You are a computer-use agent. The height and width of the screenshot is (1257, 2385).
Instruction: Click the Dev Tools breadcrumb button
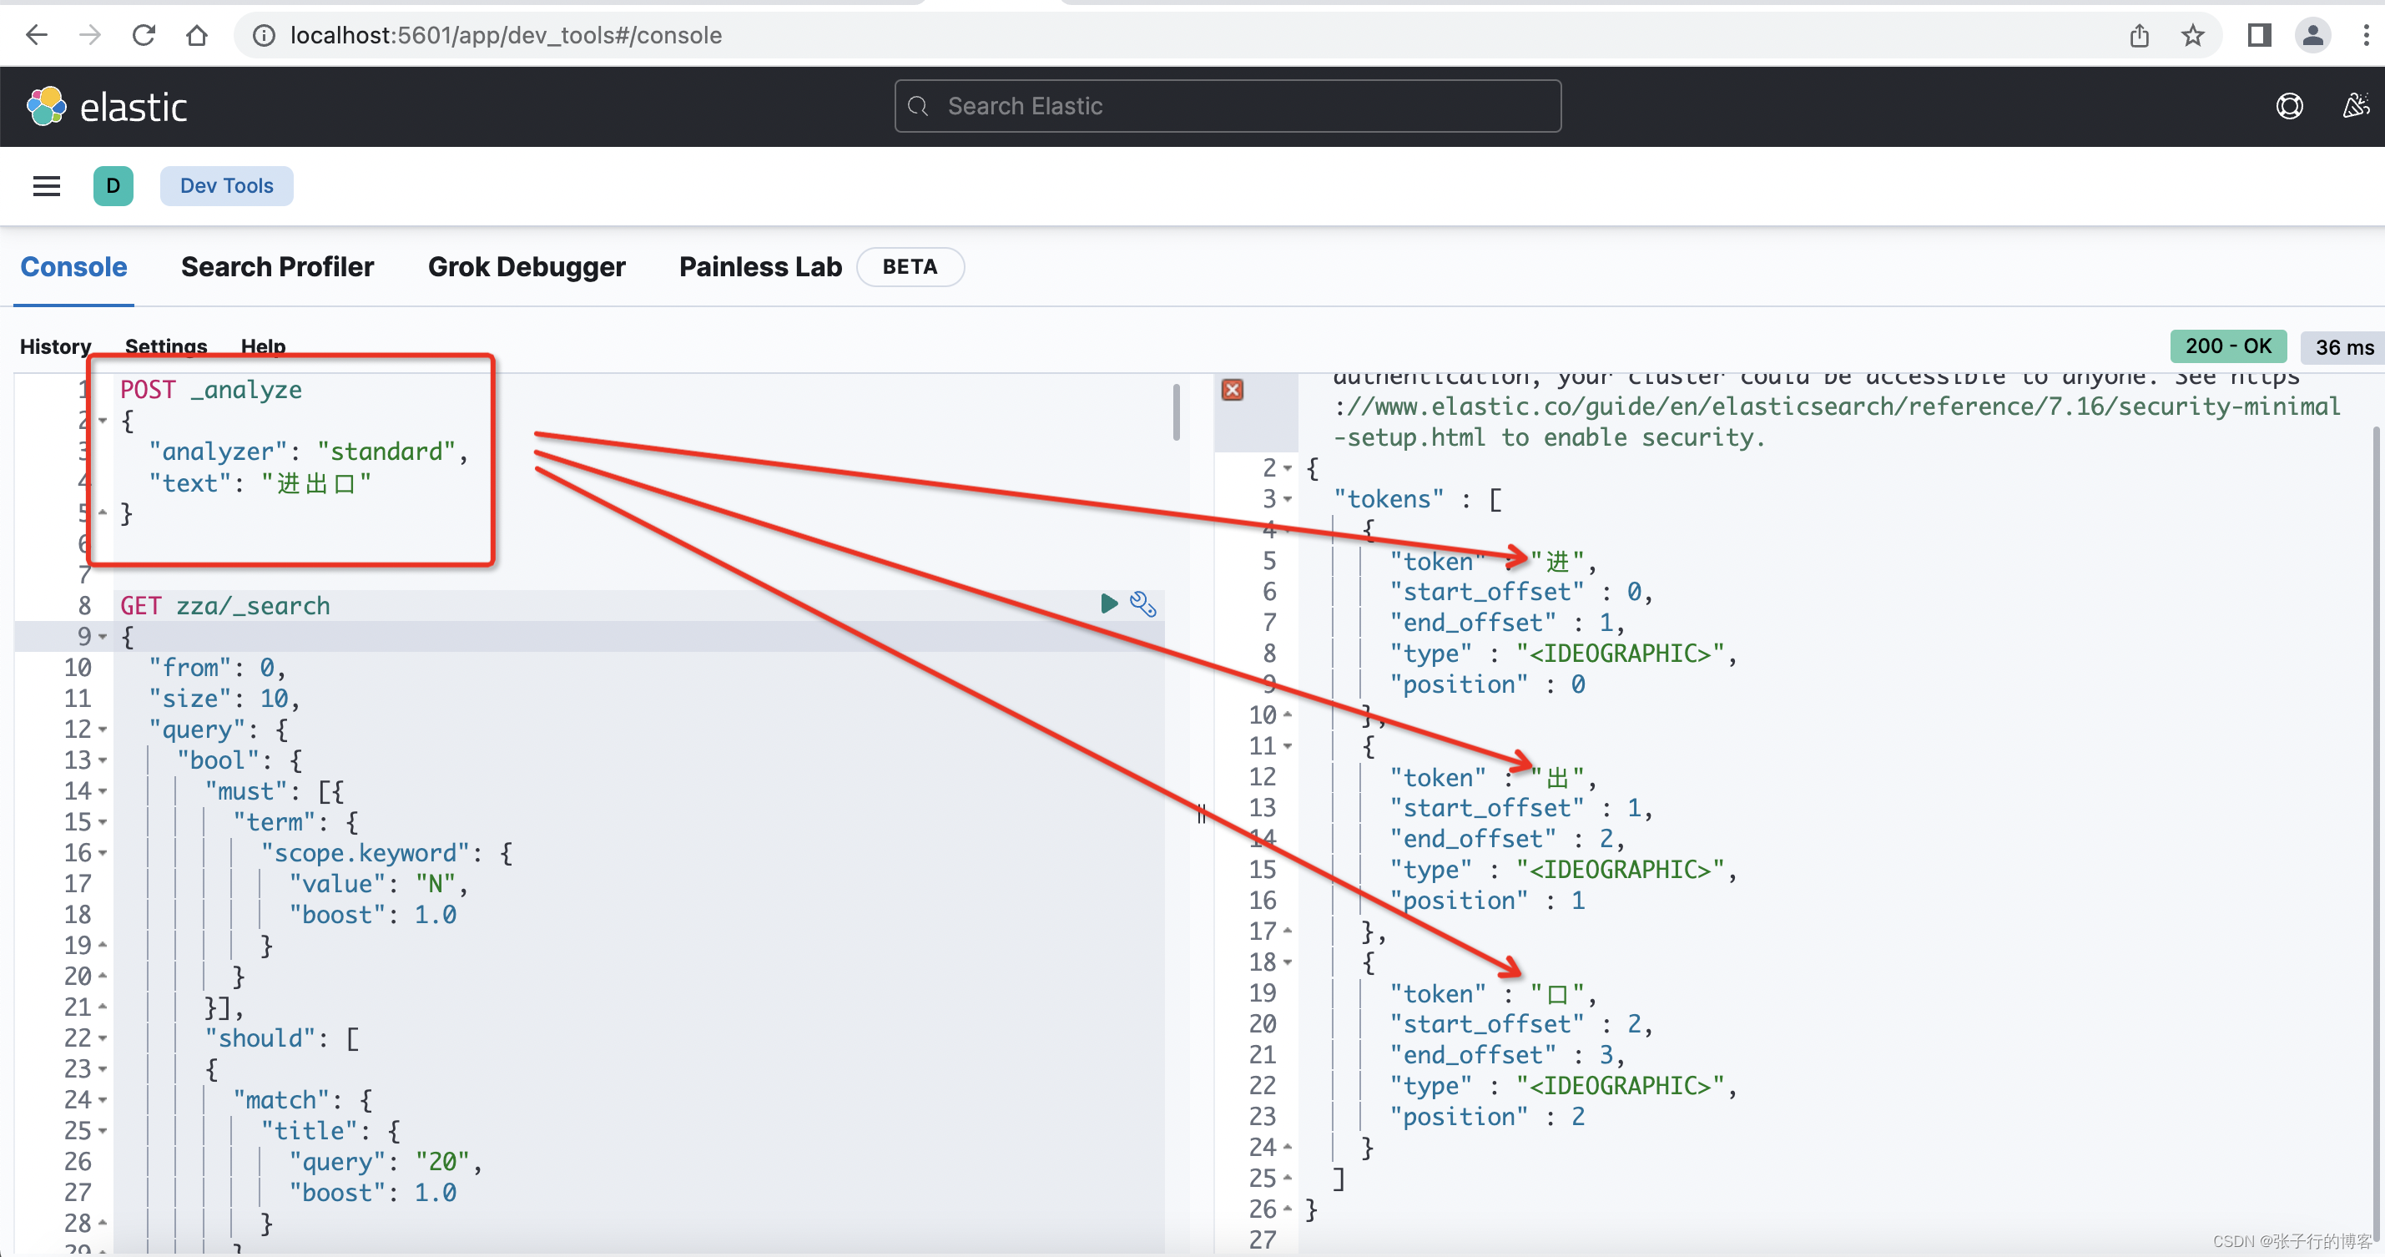point(227,186)
